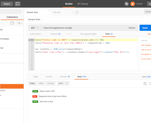This screenshot has width=151, height=122.
Task: Copy response using the clipboard icon
Action: tap(145, 84)
